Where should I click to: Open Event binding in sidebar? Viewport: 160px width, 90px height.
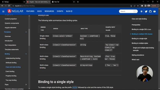click(10, 71)
